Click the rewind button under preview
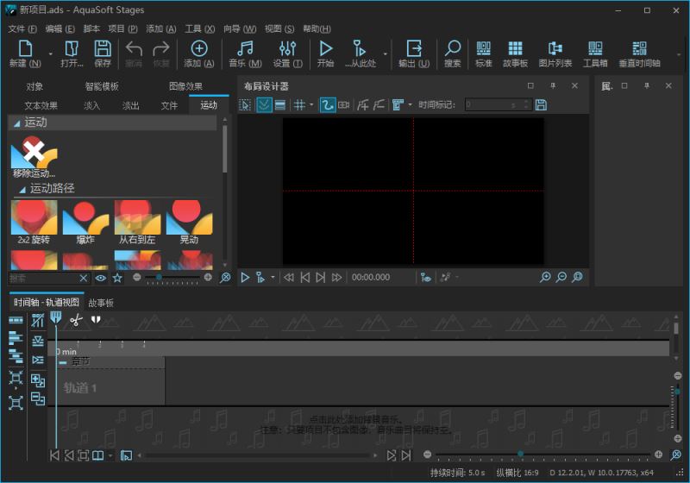690x483 pixels. coord(288,277)
